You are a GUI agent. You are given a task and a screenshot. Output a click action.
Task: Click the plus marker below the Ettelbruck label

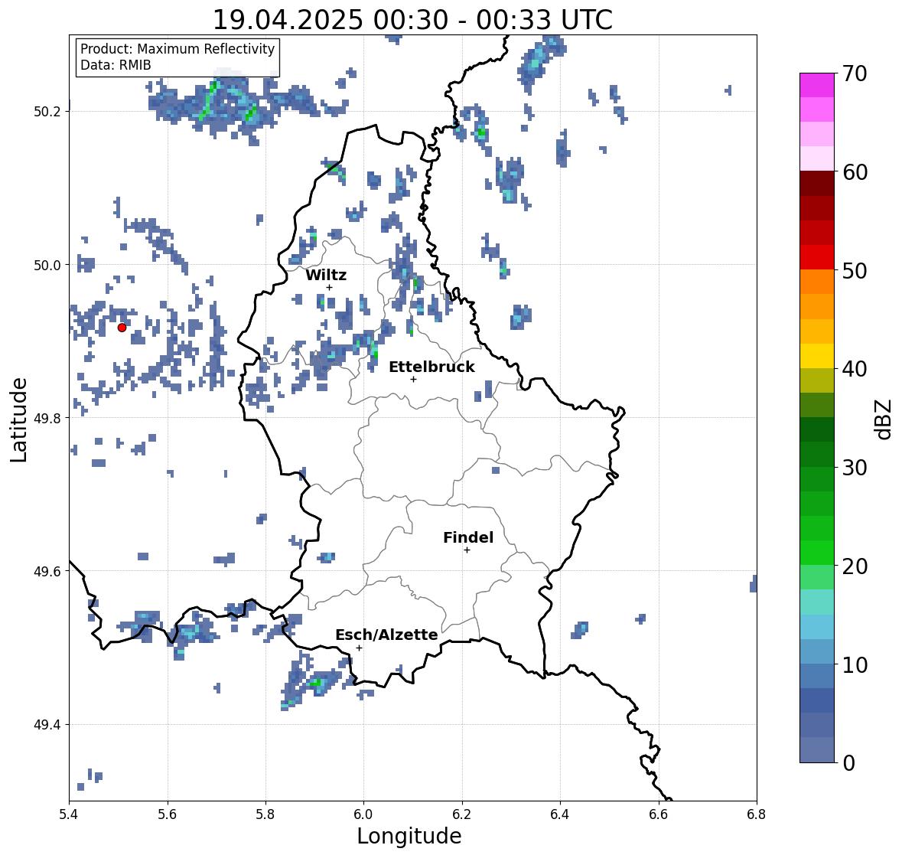pyautogui.click(x=413, y=379)
